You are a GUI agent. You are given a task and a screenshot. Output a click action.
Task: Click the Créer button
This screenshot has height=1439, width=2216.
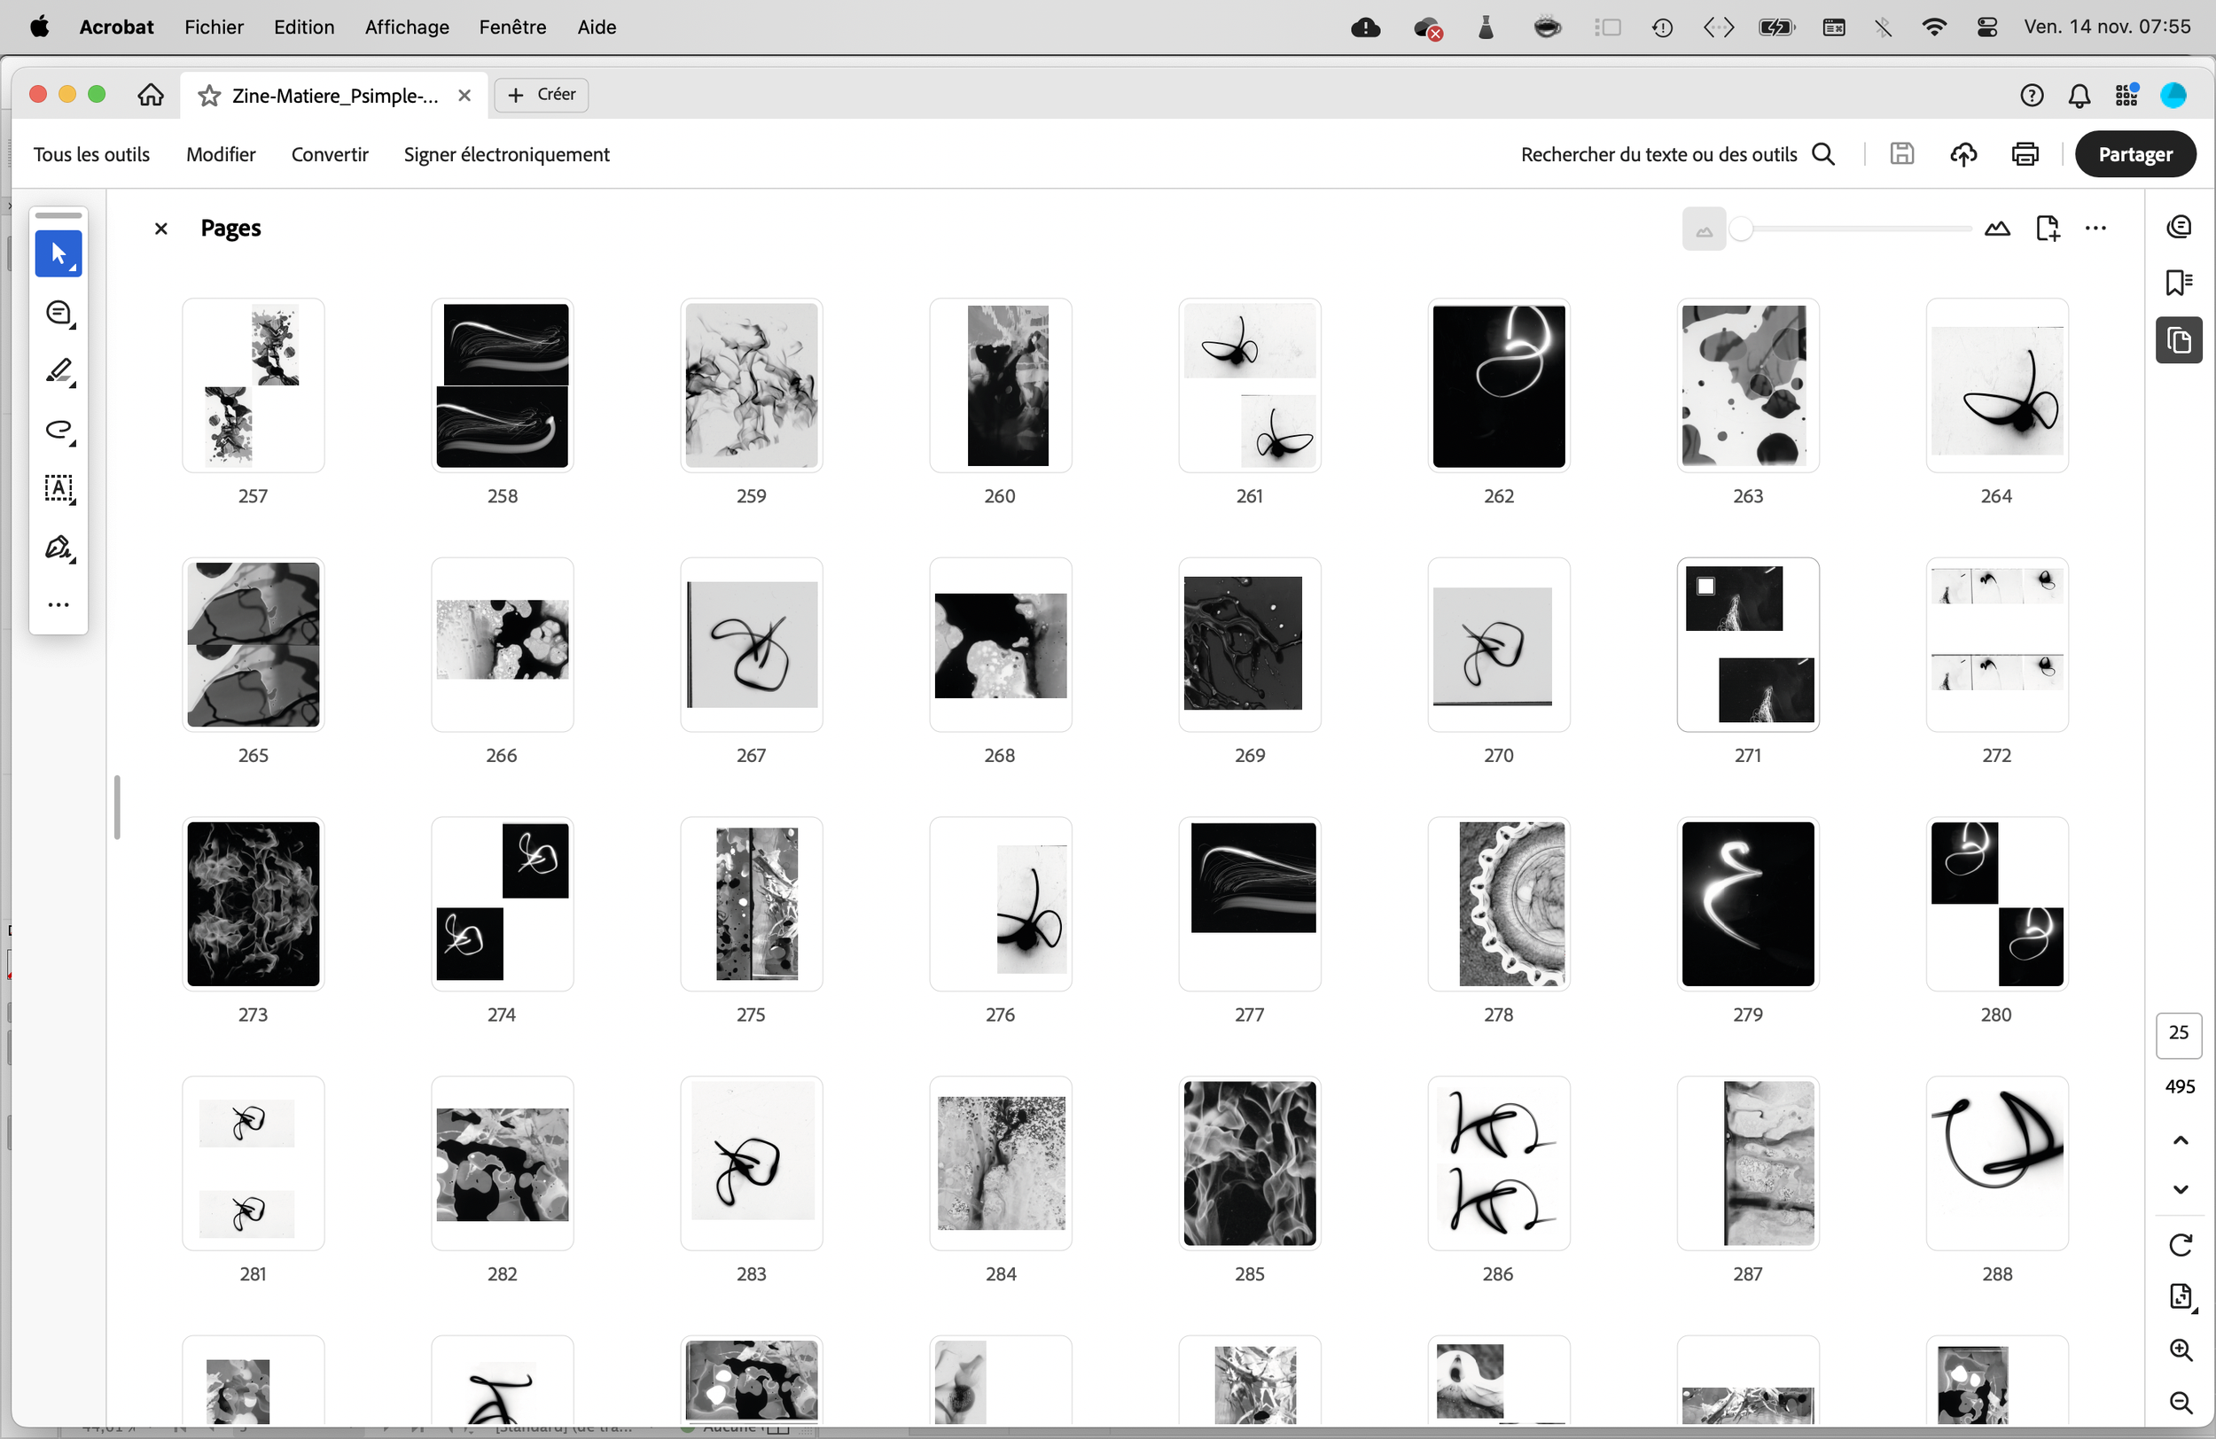tap(541, 95)
